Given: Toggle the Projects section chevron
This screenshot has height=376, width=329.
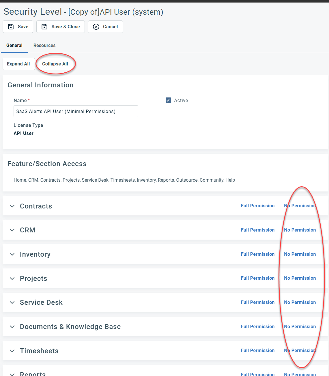Looking at the screenshot, I should point(12,279).
